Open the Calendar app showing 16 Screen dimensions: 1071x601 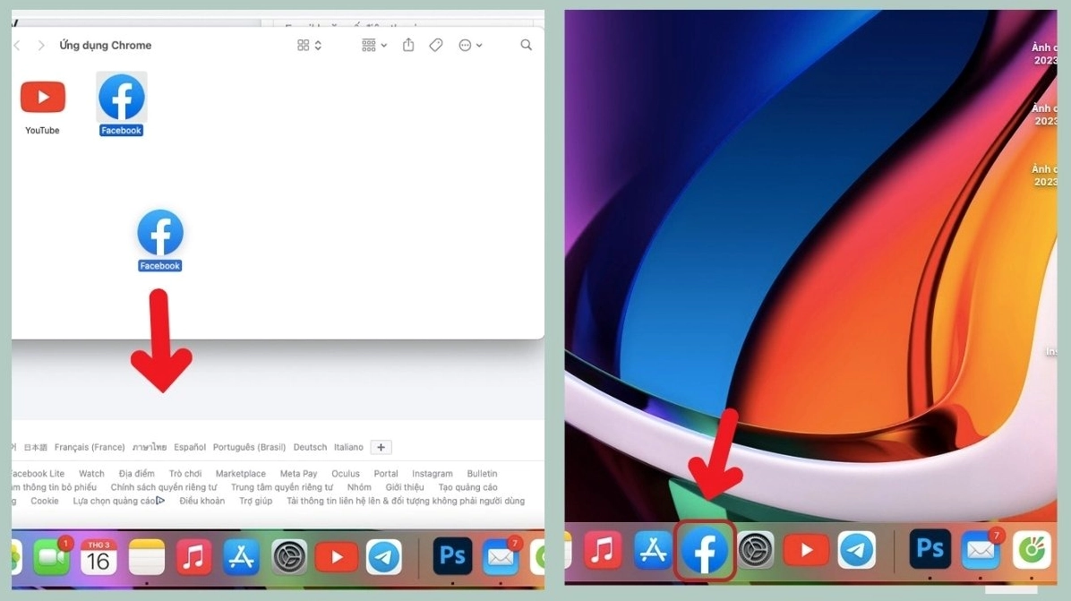[x=99, y=557]
